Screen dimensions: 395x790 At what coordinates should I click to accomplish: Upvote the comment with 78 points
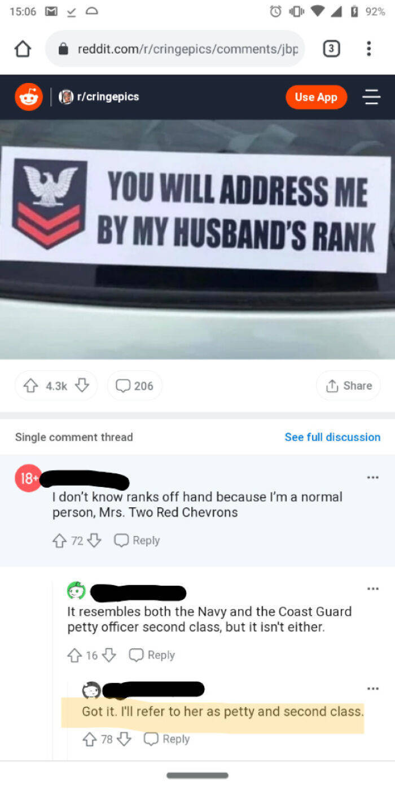click(89, 739)
